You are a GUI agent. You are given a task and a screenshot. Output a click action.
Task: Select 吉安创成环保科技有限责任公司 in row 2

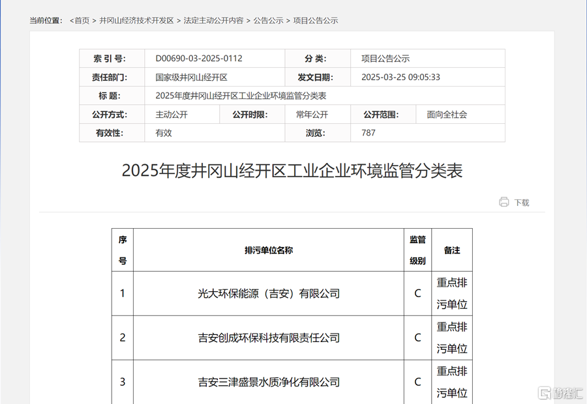[x=269, y=338]
